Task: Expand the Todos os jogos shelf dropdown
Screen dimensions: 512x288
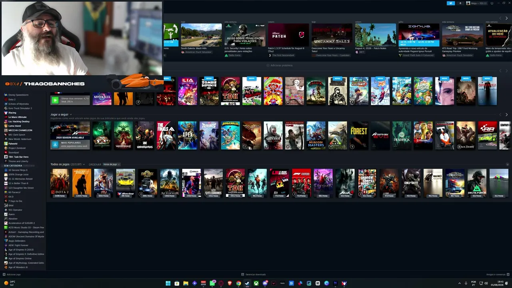Action: (84, 164)
